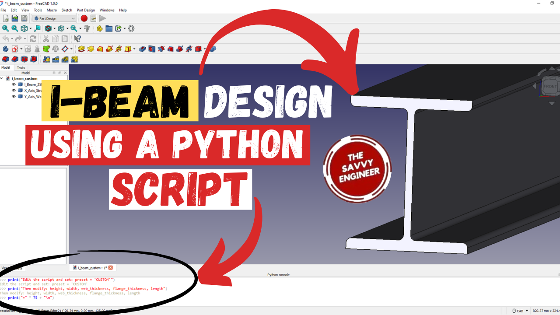The height and width of the screenshot is (315, 560).
Task: Open the CAD navigation style dropdown
Action: pyautogui.click(x=520, y=311)
